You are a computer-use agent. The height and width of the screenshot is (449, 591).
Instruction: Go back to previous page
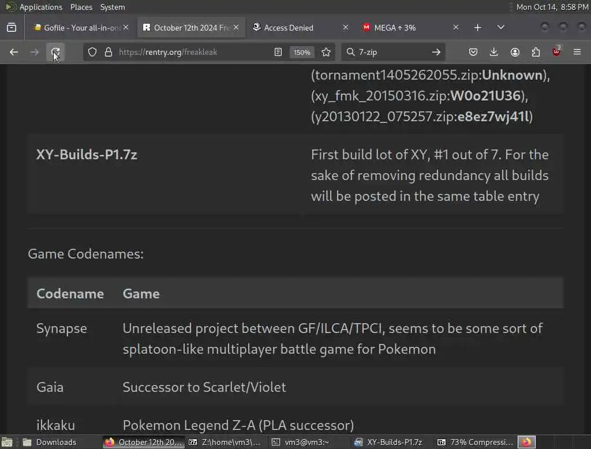pyautogui.click(x=14, y=52)
